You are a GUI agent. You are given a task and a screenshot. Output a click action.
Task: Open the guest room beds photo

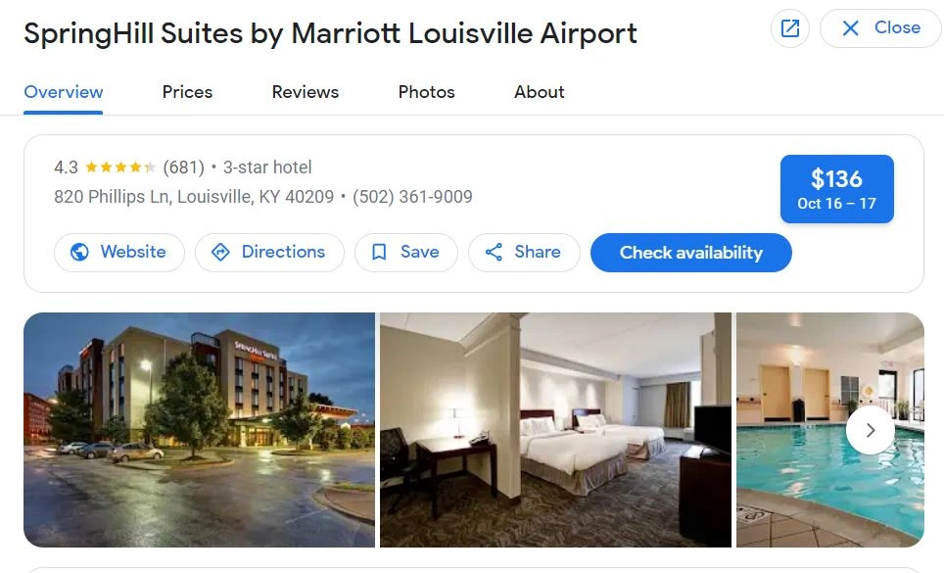[555, 430]
